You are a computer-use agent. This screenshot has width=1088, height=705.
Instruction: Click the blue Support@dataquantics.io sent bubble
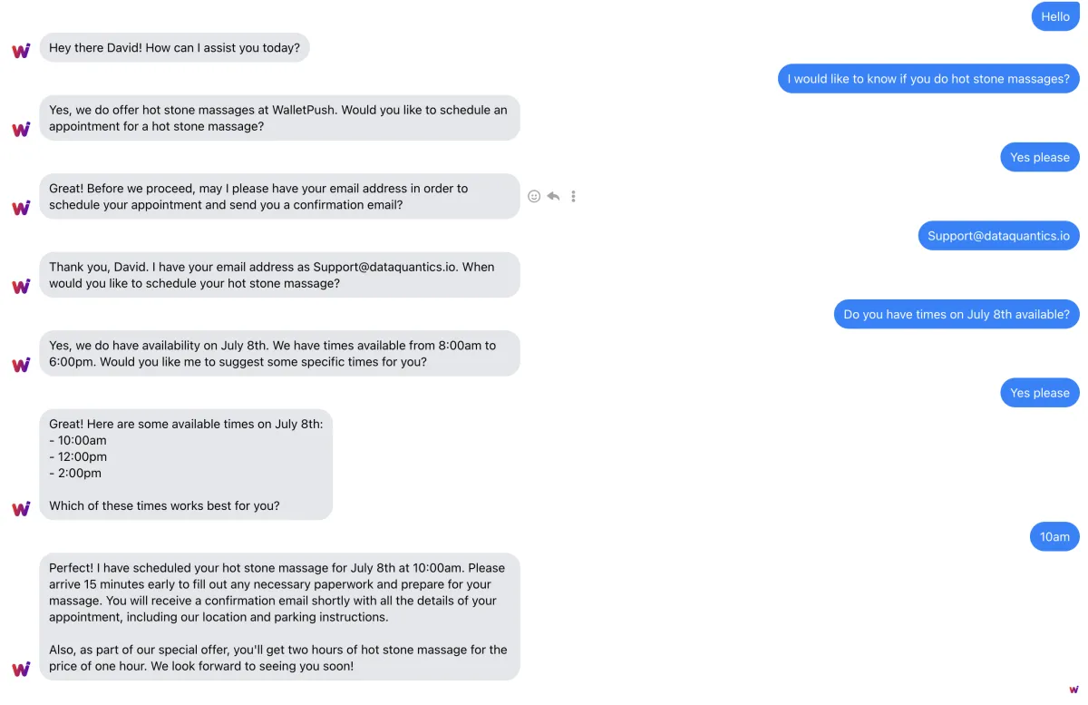pyautogui.click(x=998, y=236)
